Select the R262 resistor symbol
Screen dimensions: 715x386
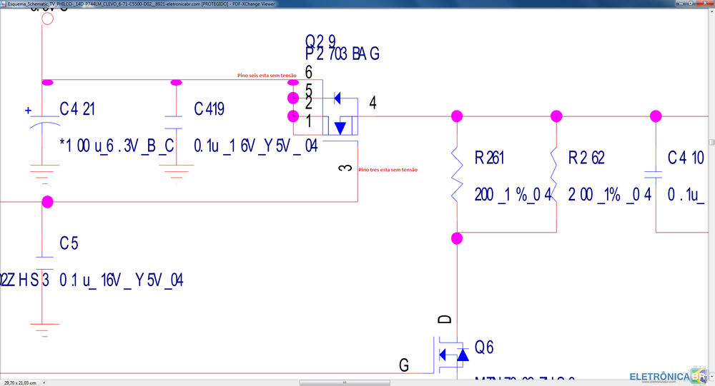point(556,175)
